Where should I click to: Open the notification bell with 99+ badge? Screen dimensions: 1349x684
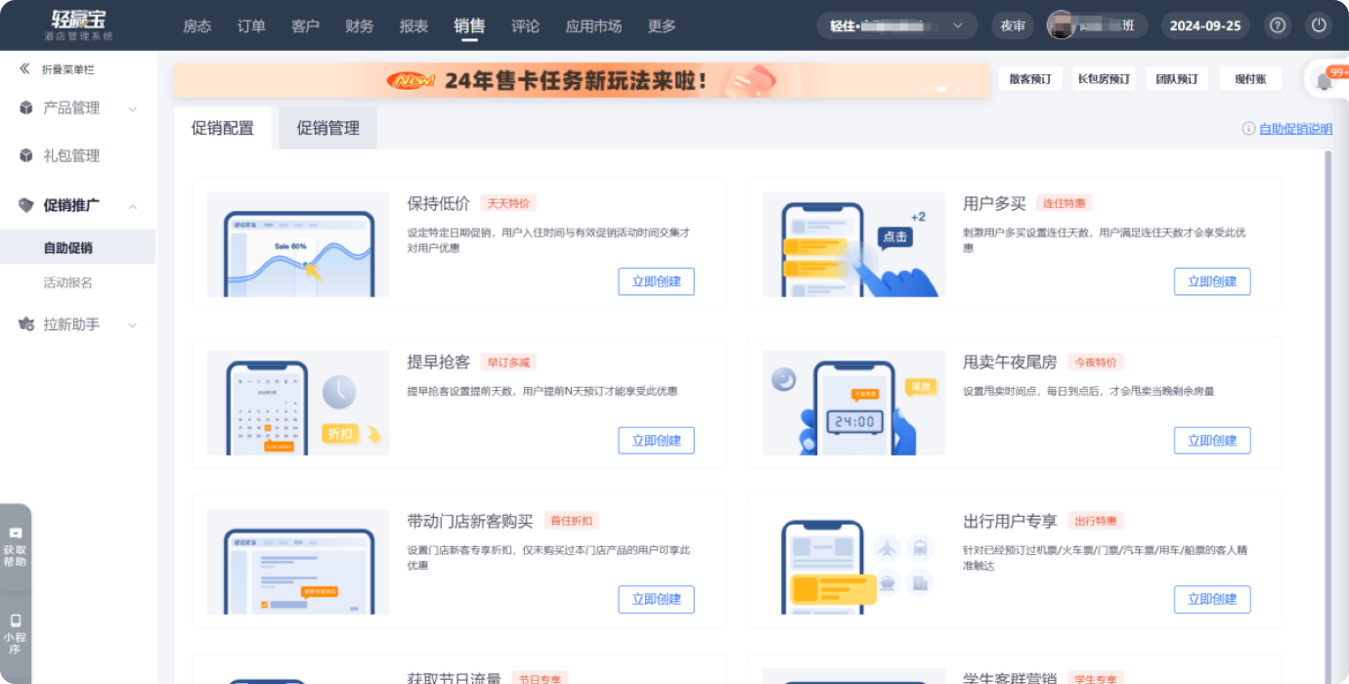(x=1326, y=80)
